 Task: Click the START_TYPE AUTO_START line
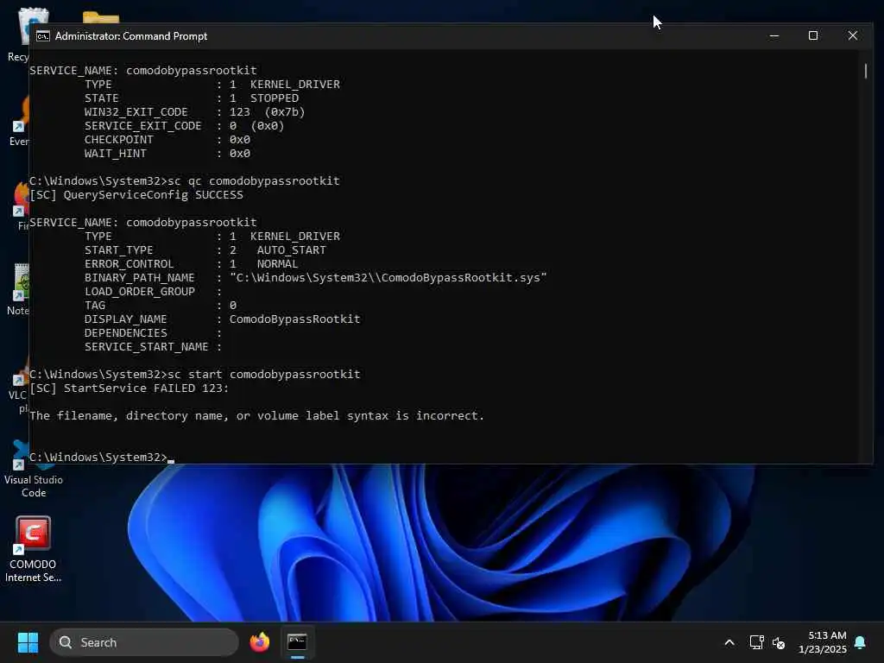205,250
